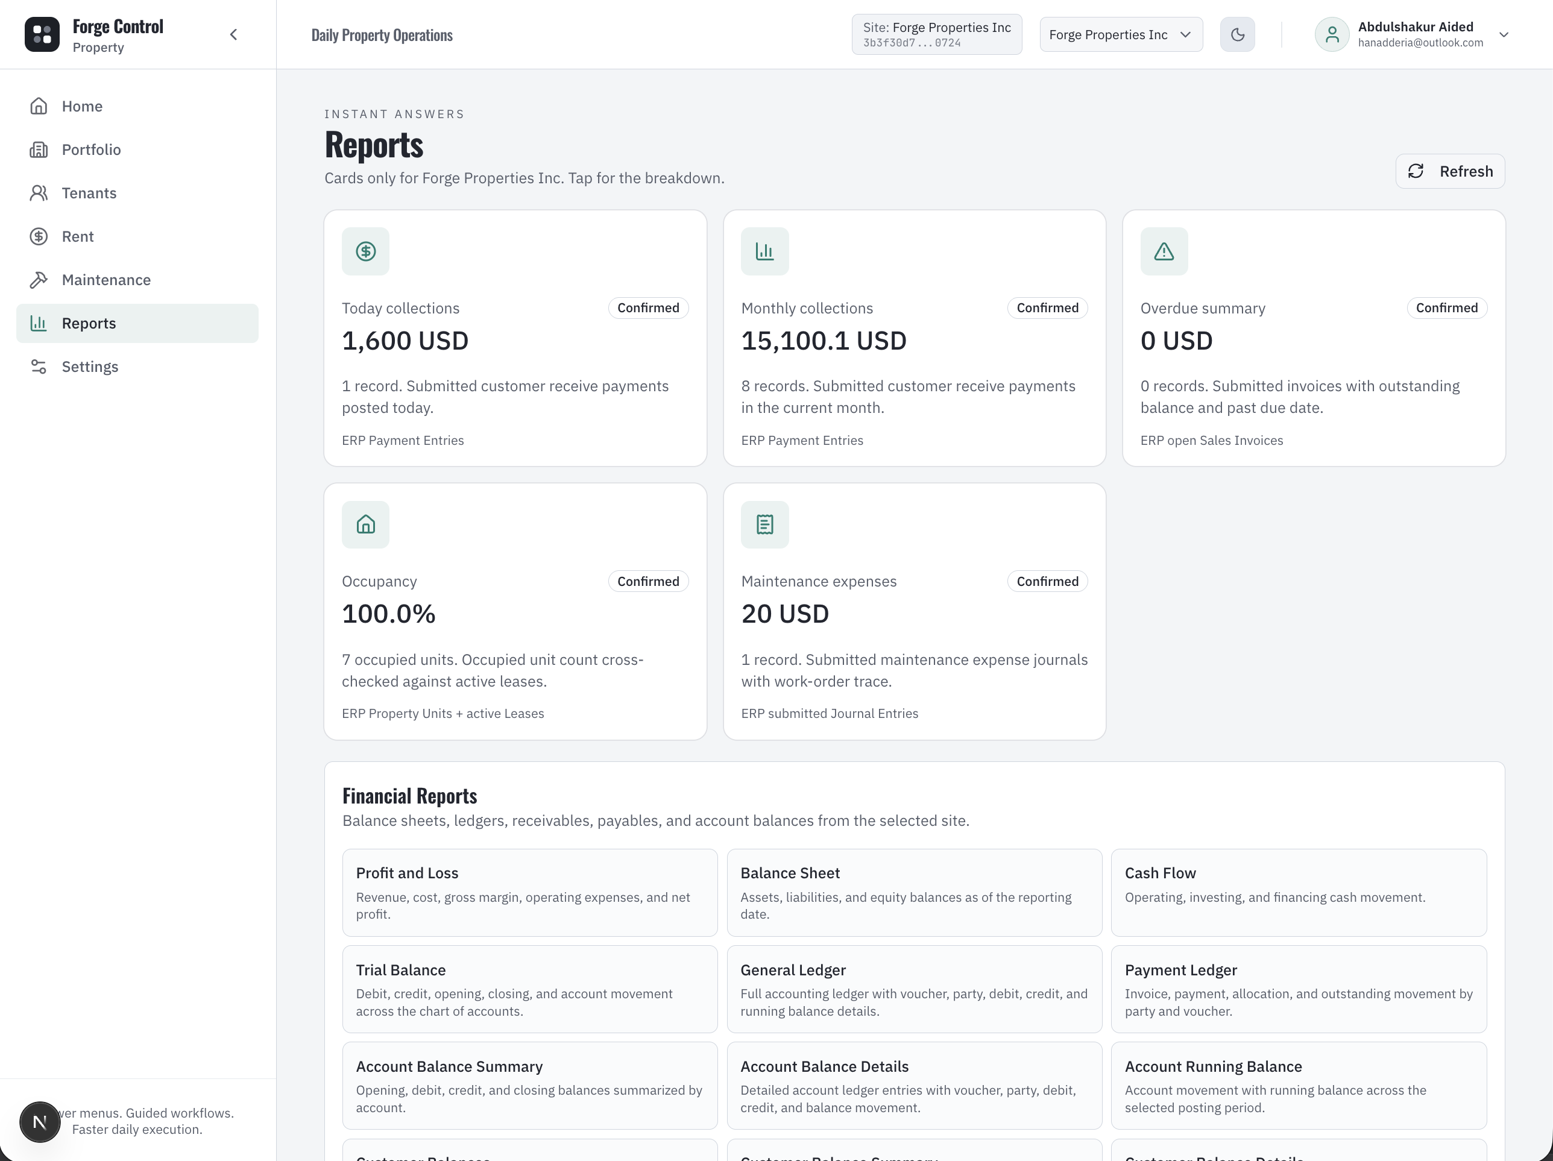Click the Monthly collections chart icon
Screen dimensions: 1553x1161
click(x=764, y=251)
